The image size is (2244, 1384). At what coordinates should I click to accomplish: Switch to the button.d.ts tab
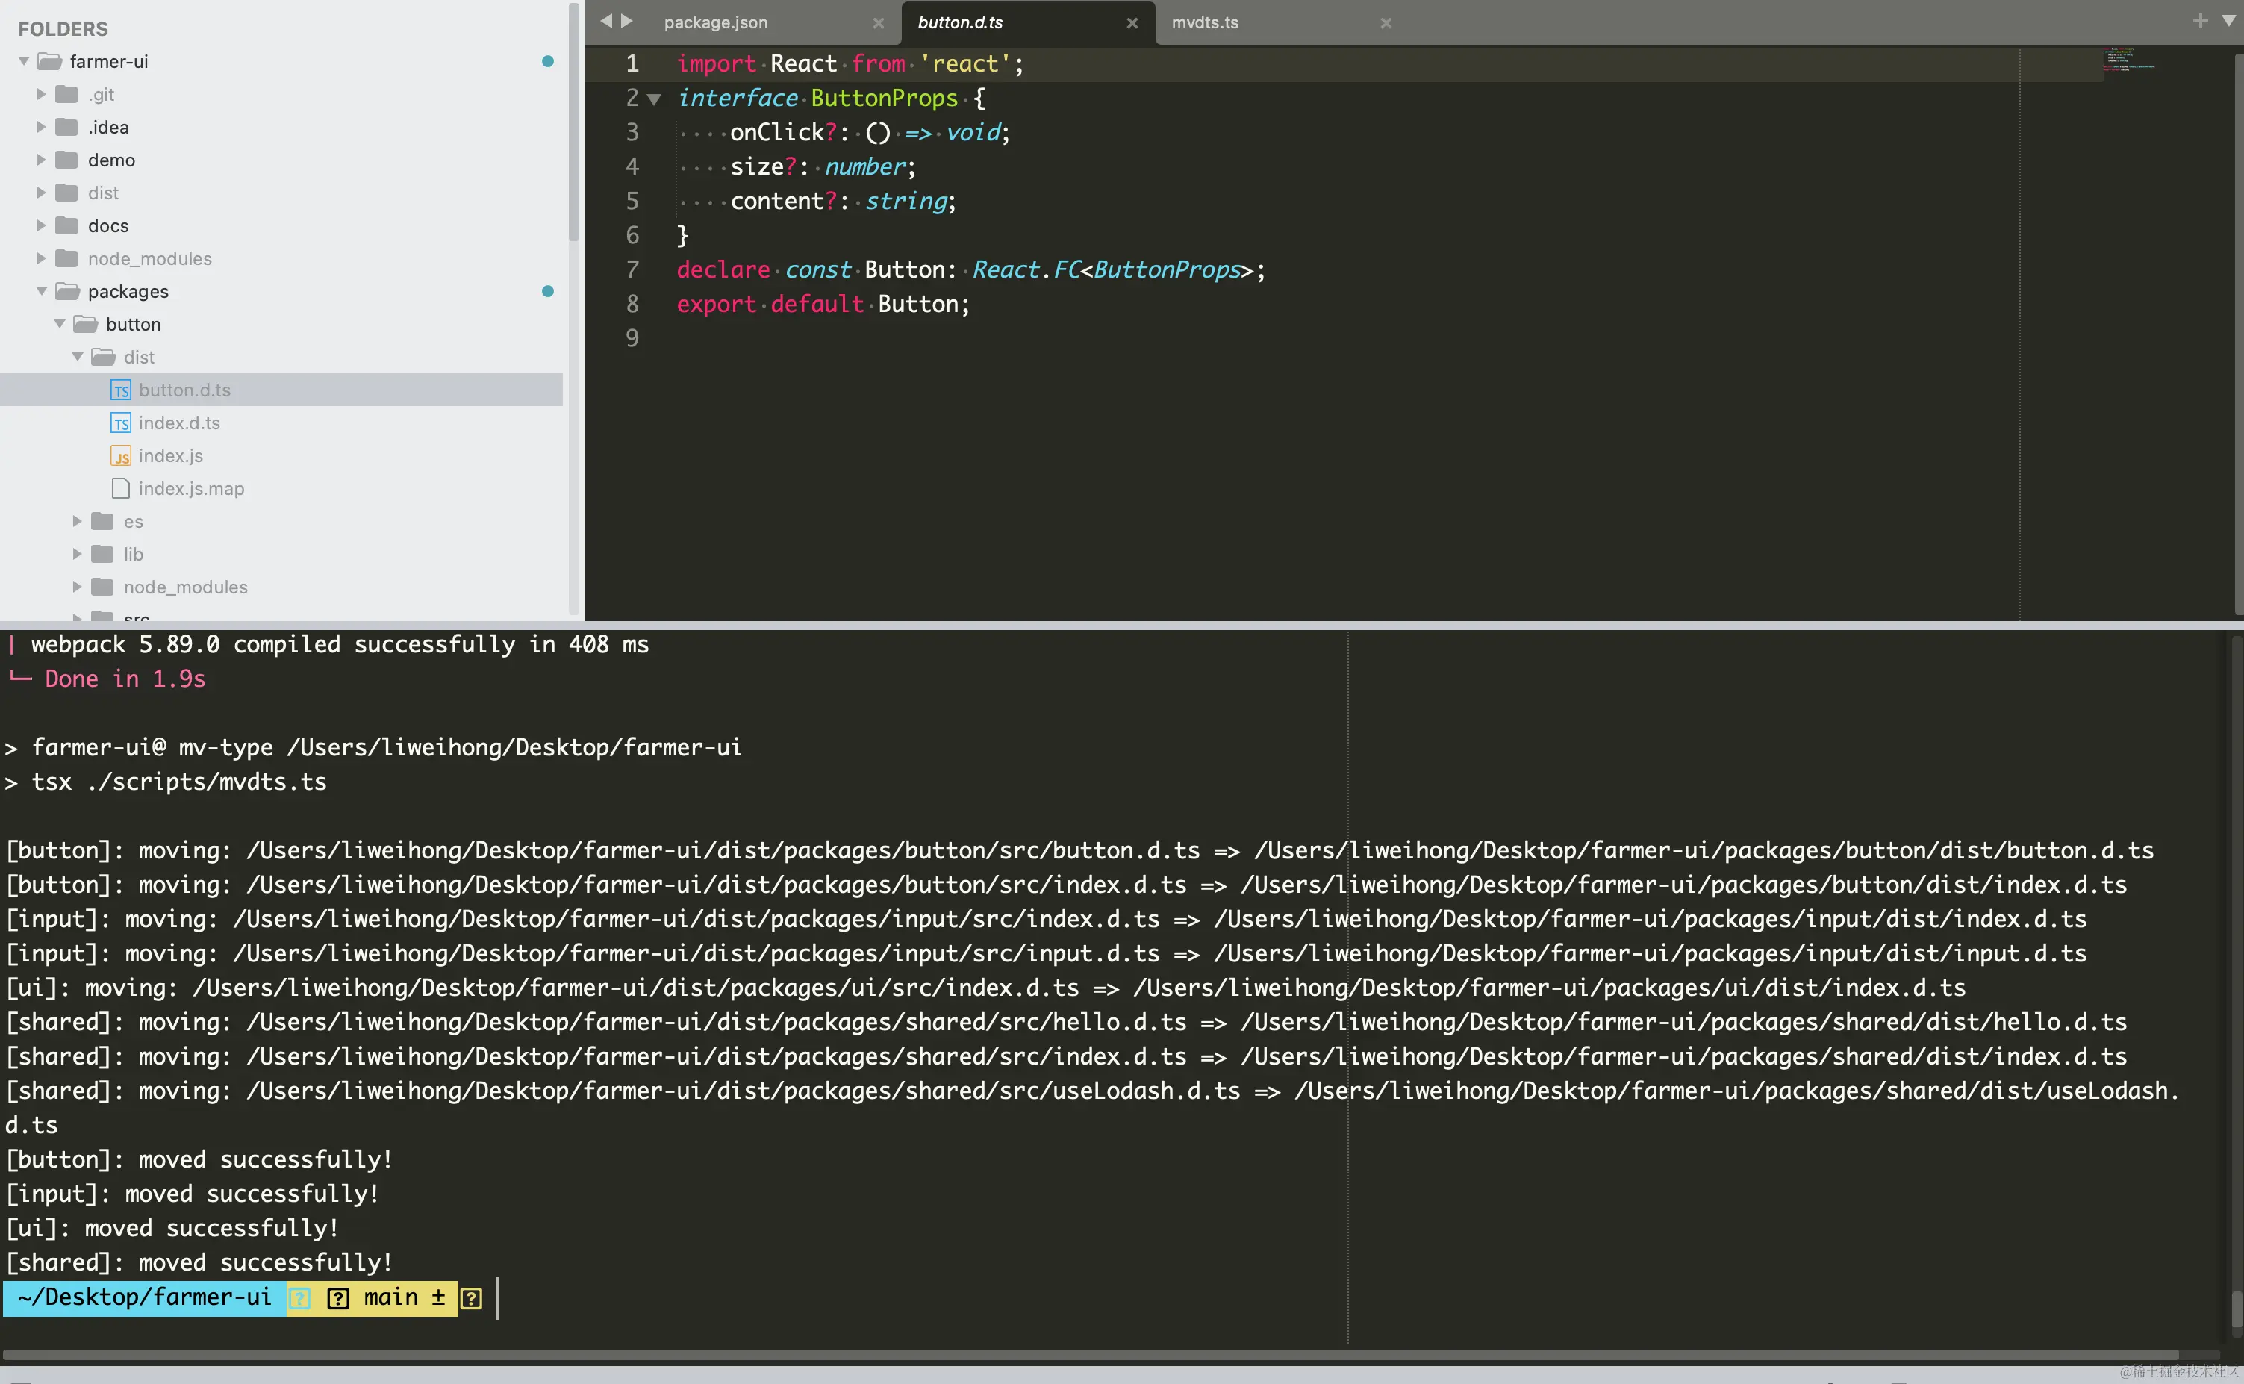[960, 23]
